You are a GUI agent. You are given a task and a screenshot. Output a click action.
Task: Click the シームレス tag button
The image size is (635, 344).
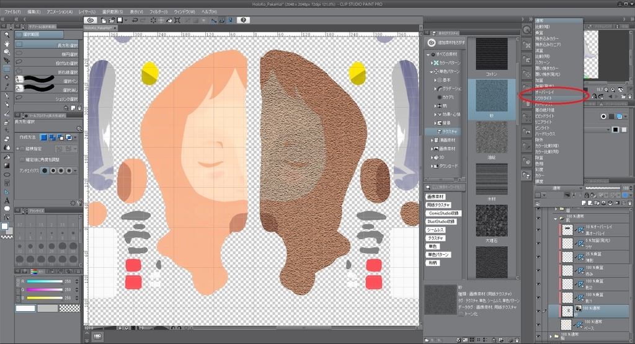[x=435, y=229]
